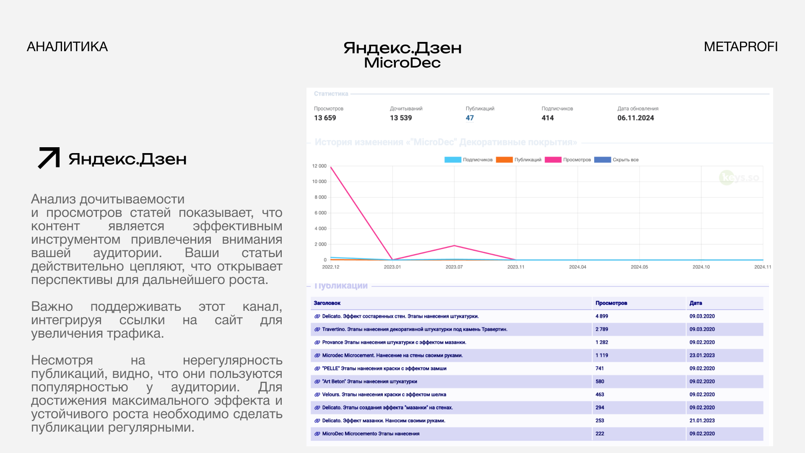
Task: Click link icon beside Provance article
Action: pos(317,342)
